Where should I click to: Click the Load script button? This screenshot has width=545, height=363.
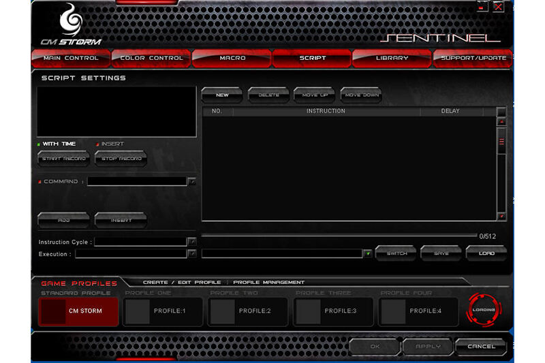point(486,253)
